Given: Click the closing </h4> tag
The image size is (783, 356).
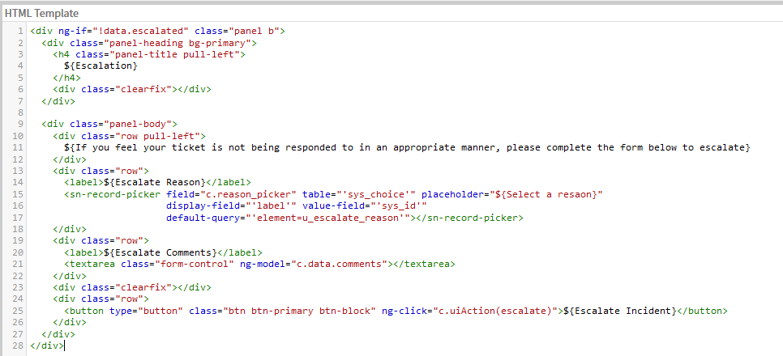Looking at the screenshot, I should (66, 78).
